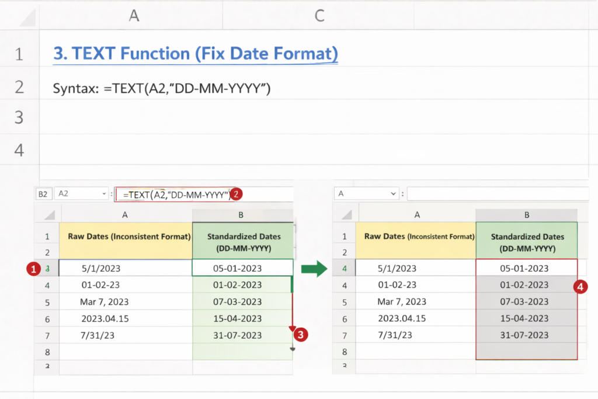Click right sheet cell Mar 7, 2023

416,301
